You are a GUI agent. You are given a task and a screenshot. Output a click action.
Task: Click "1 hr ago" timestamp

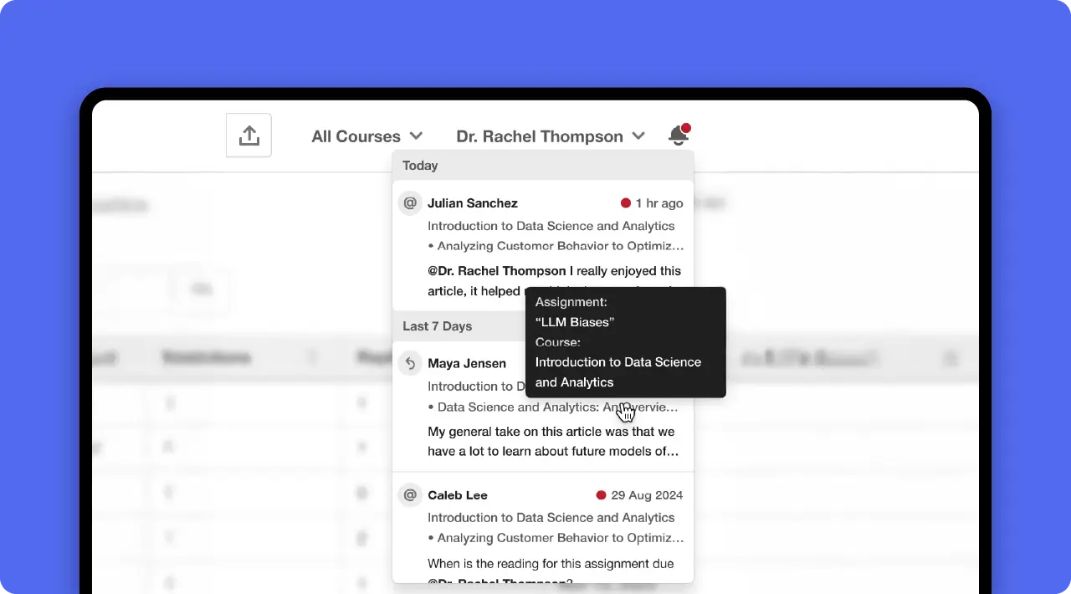click(659, 203)
